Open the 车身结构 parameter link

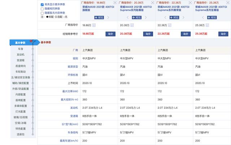[73, 132]
